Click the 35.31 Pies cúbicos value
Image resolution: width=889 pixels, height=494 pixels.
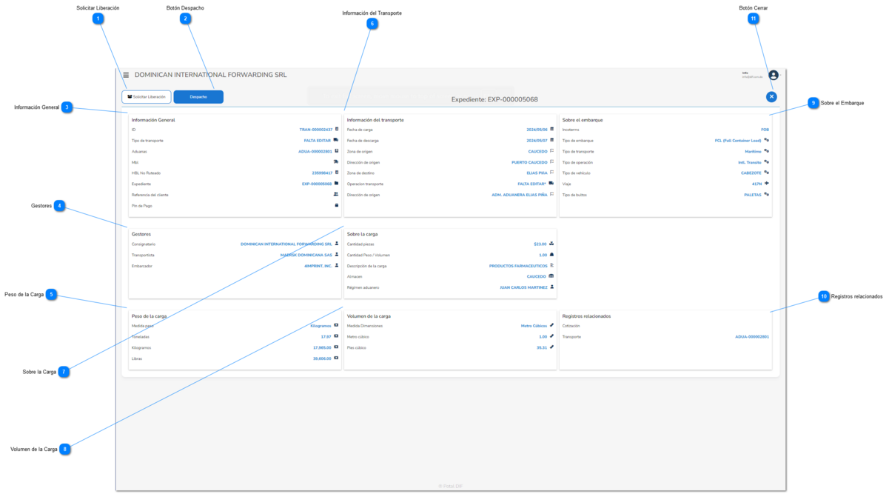coord(542,347)
